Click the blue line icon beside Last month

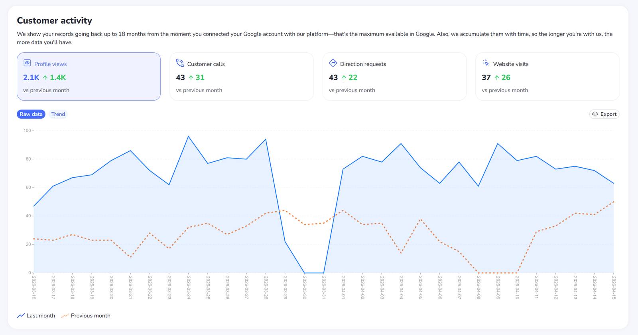[21, 316]
